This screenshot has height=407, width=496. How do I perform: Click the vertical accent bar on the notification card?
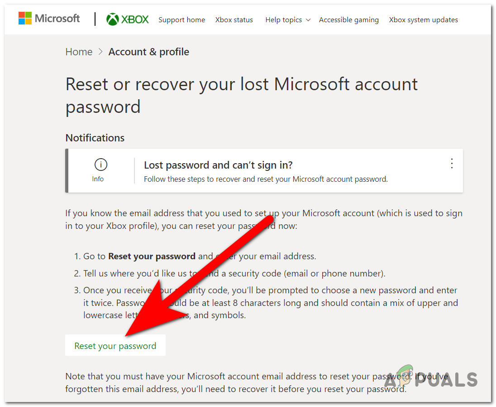point(67,171)
